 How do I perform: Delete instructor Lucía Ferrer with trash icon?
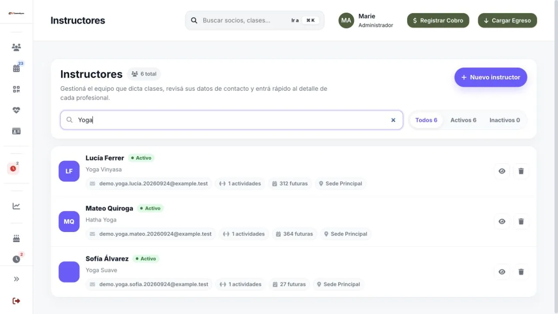(521, 171)
